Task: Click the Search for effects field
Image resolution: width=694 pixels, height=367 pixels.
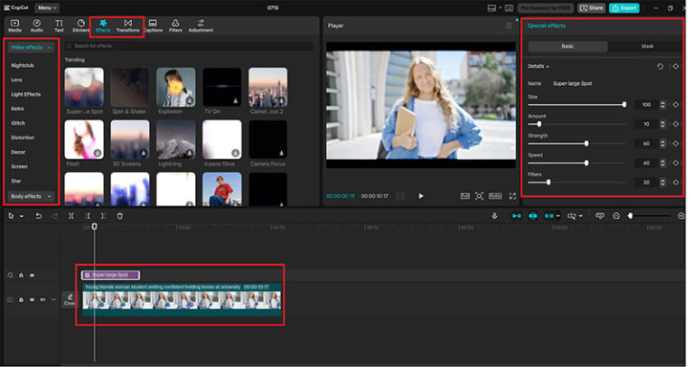Action: 190,46
